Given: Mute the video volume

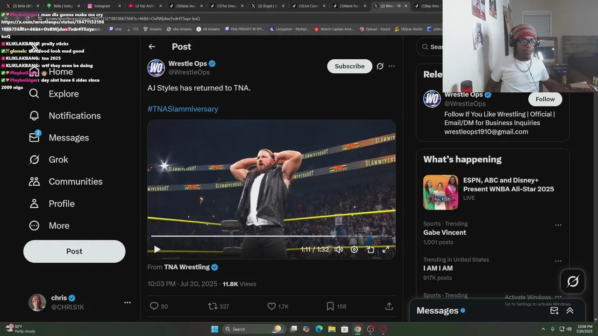Looking at the screenshot, I should pos(339,250).
